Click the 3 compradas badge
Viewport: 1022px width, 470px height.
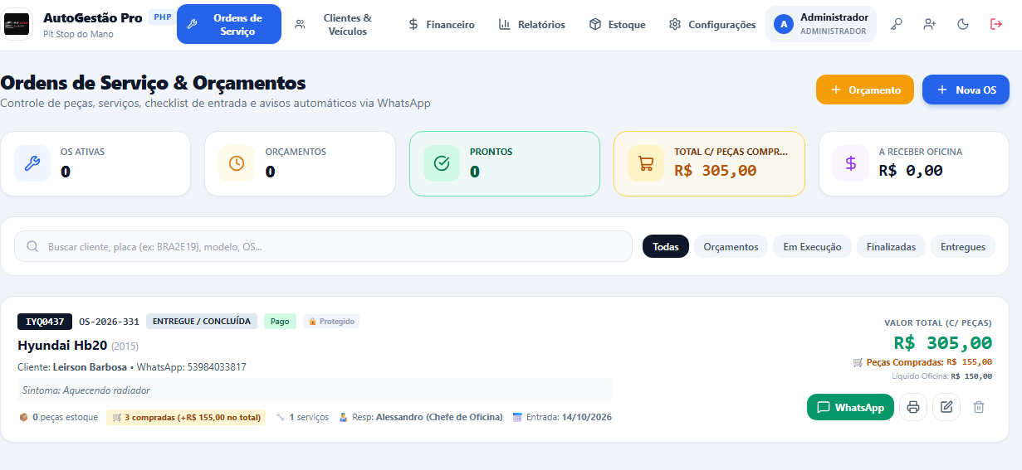click(185, 417)
